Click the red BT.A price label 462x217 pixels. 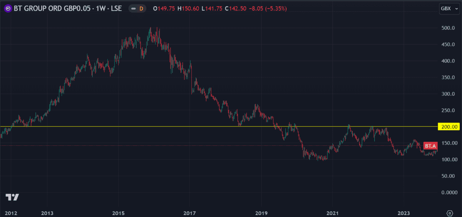430,146
